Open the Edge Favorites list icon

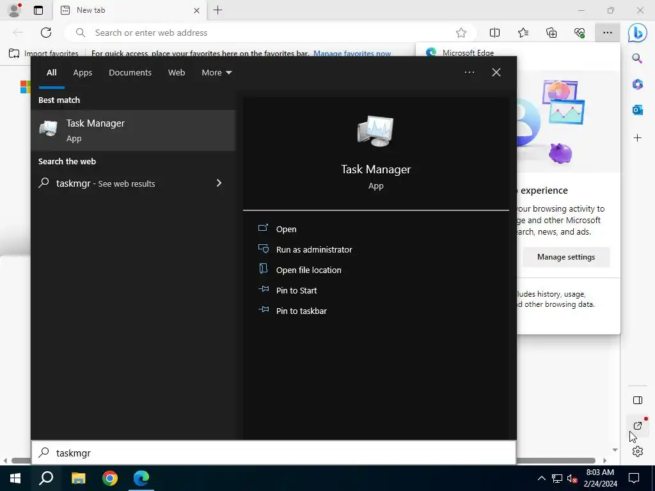pyautogui.click(x=523, y=33)
